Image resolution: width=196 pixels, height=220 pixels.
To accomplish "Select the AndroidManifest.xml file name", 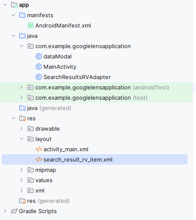I will click(63, 26).
